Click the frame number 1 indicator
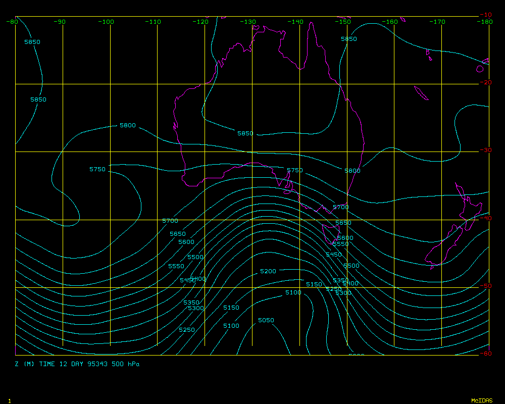This screenshot has height=404, width=505. click(x=10, y=400)
